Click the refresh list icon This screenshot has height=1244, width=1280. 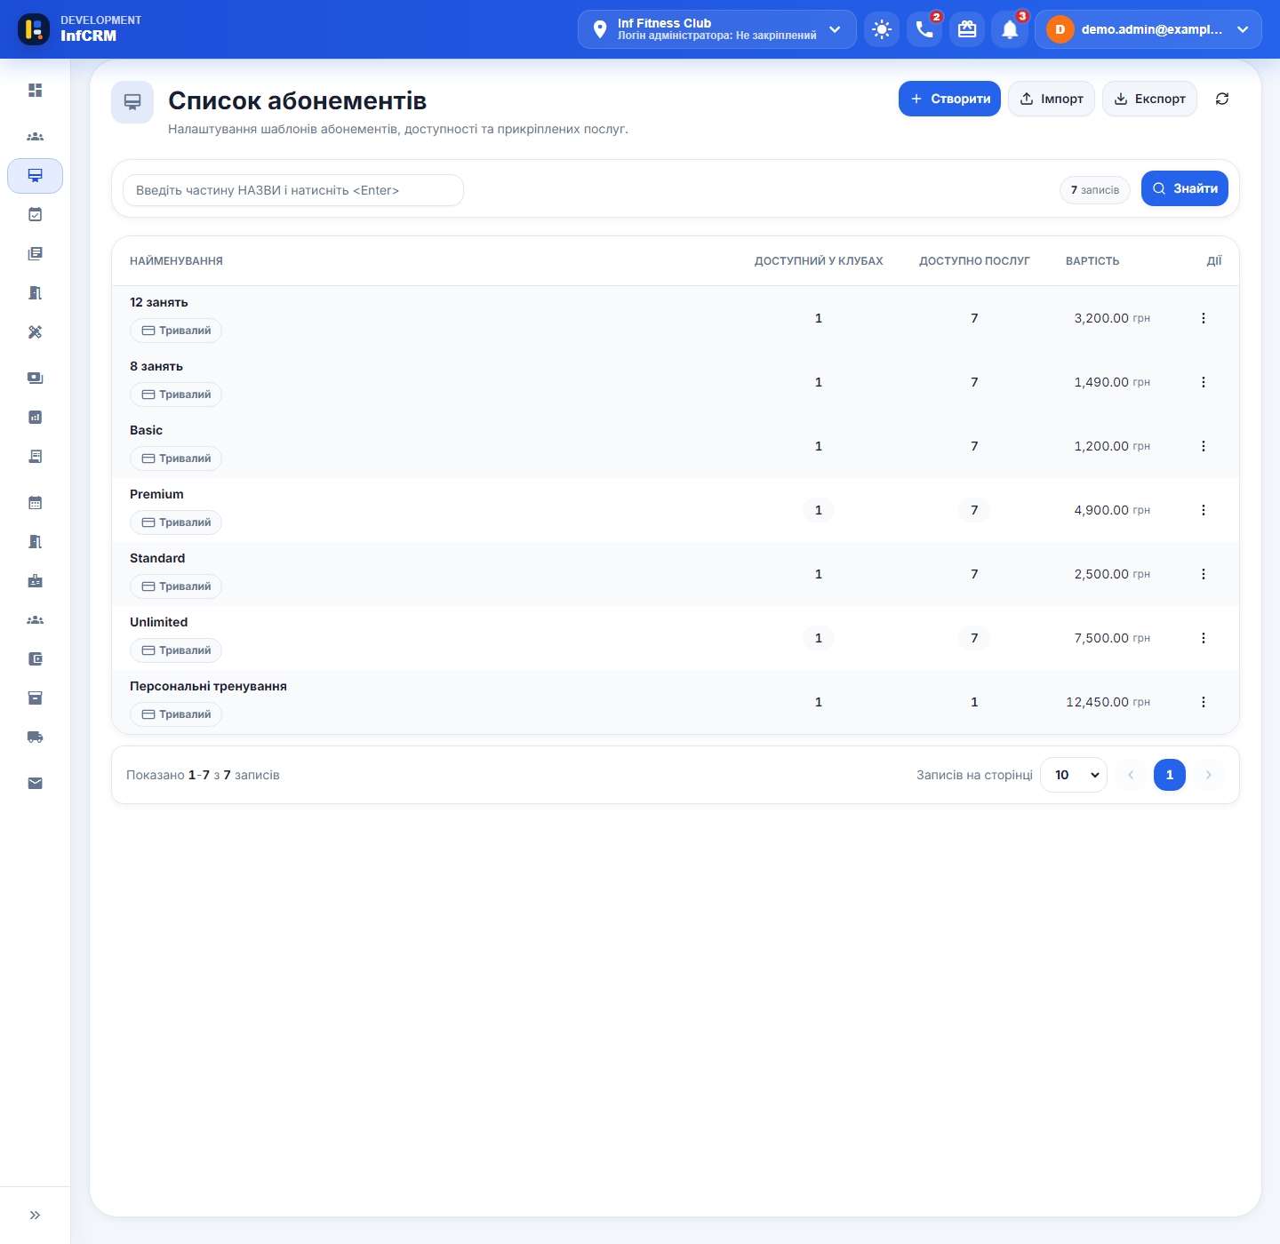(1222, 99)
